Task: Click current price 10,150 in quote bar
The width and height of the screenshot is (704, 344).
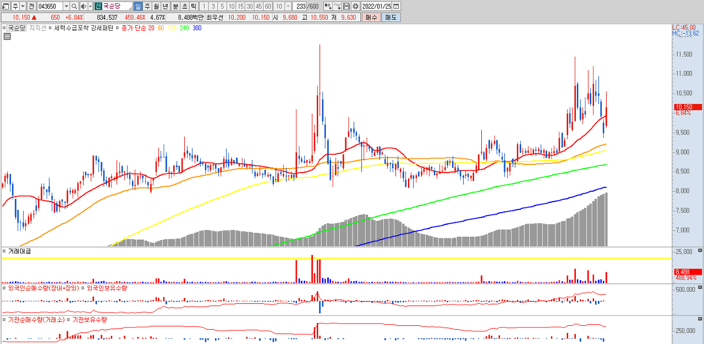Action: coord(21,18)
